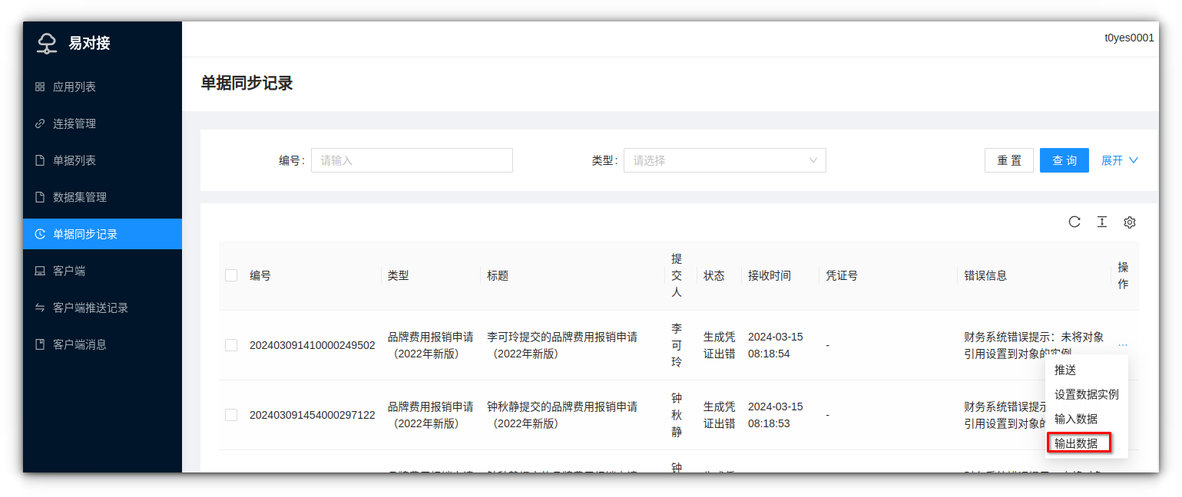This screenshot has height=497, width=1182.
Task: Click the 编号 input field
Action: (x=412, y=160)
